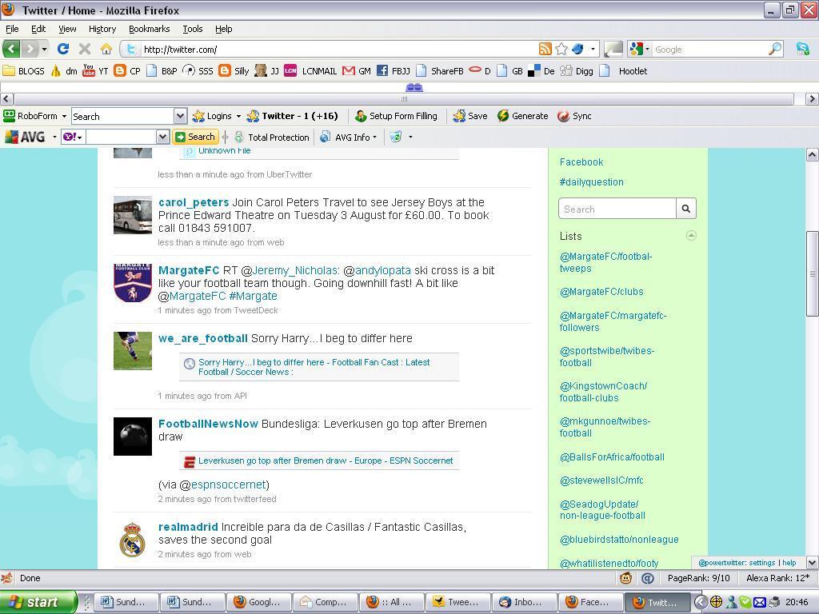Open the FBJJ Facebook bookmark
Image resolution: width=819 pixels, height=614 pixels.
tap(394, 70)
